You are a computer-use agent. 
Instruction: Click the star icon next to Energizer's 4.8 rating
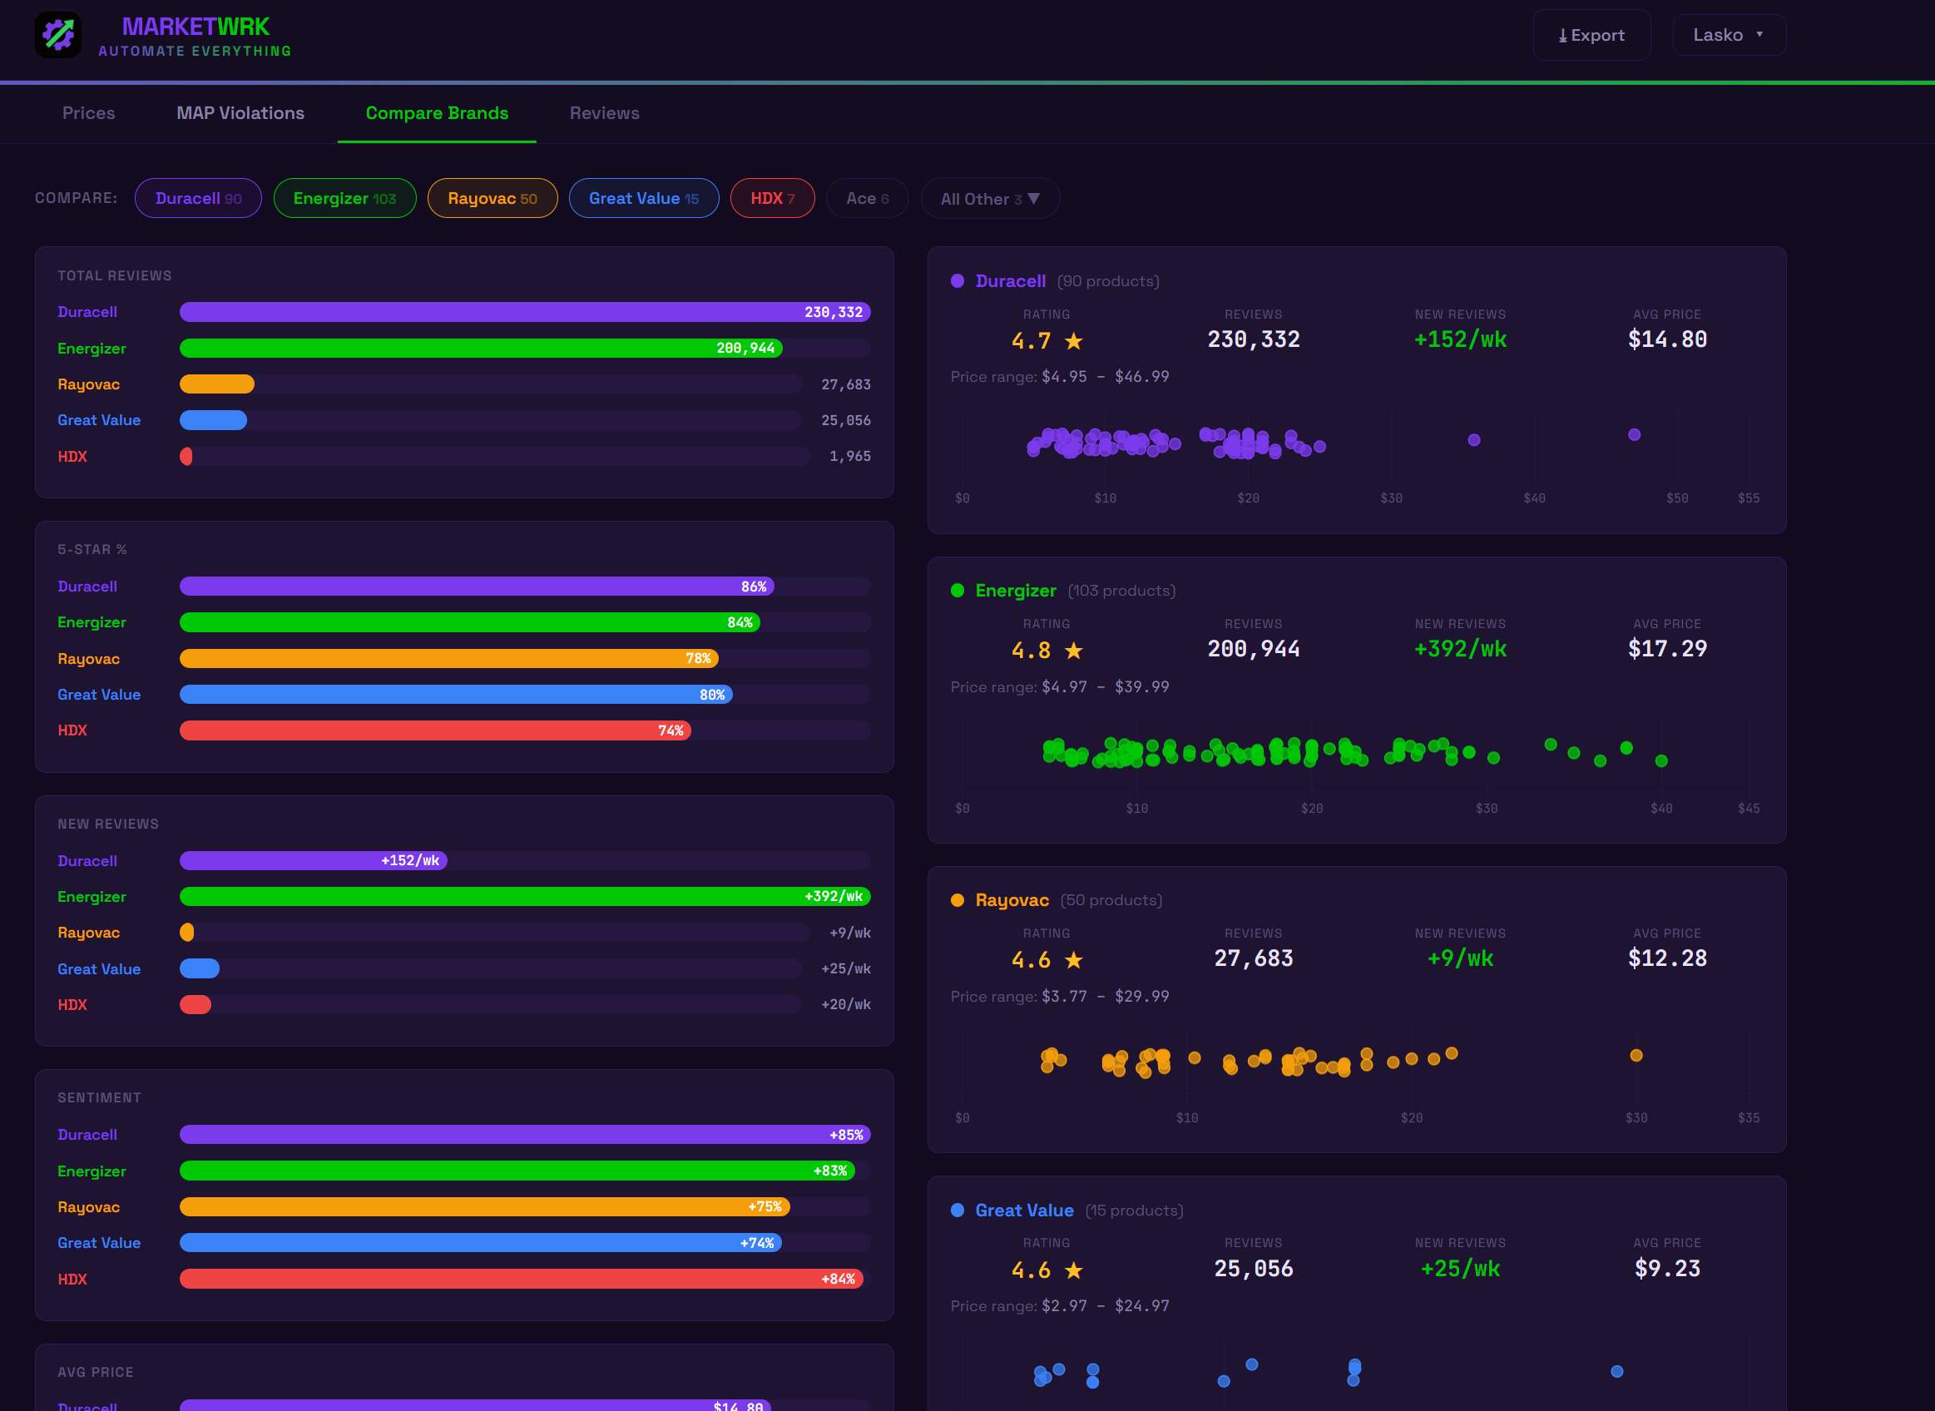click(1073, 650)
